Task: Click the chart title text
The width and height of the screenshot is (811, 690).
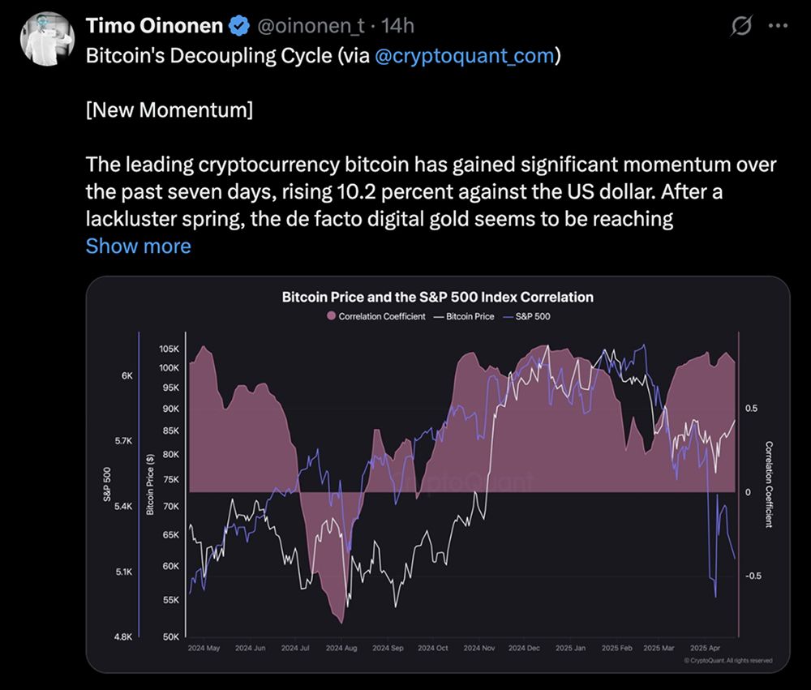Action: point(438,297)
